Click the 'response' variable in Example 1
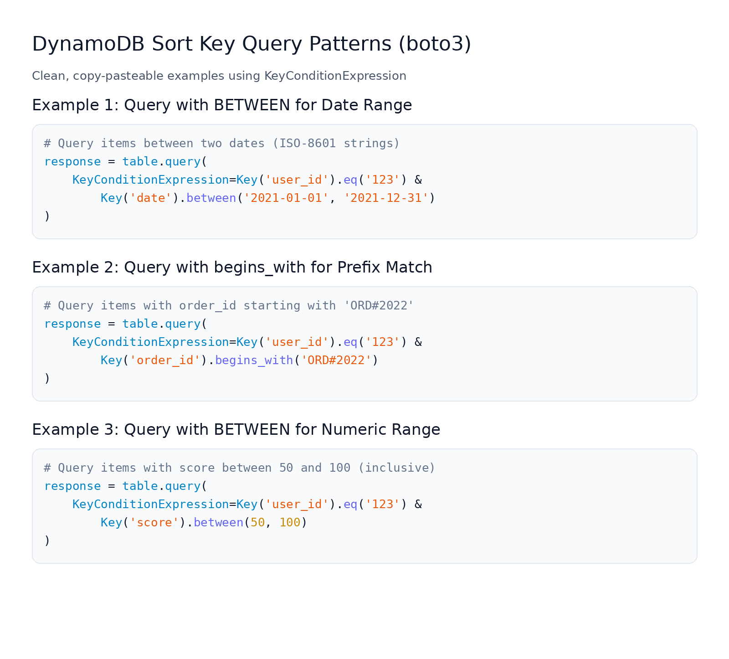 click(x=72, y=162)
